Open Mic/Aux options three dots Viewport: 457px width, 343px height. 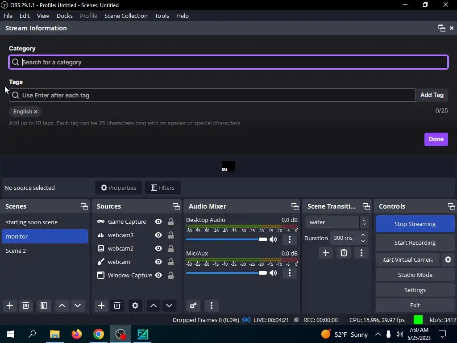pyautogui.click(x=289, y=273)
